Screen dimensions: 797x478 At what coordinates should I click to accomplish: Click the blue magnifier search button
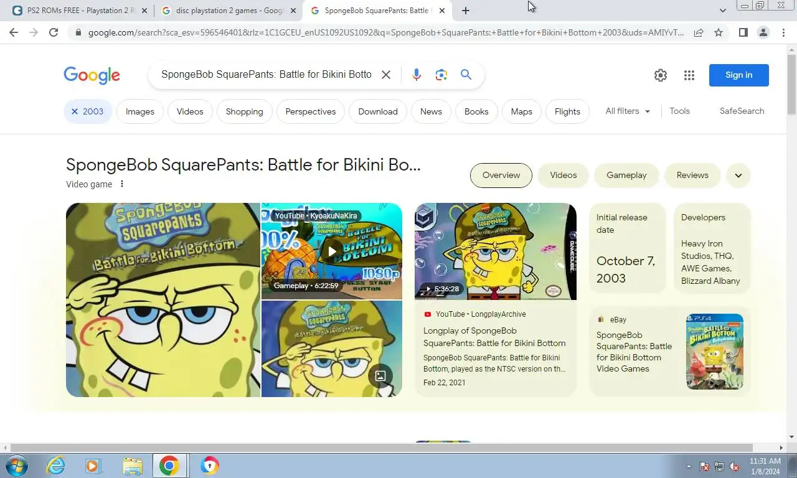click(x=466, y=75)
